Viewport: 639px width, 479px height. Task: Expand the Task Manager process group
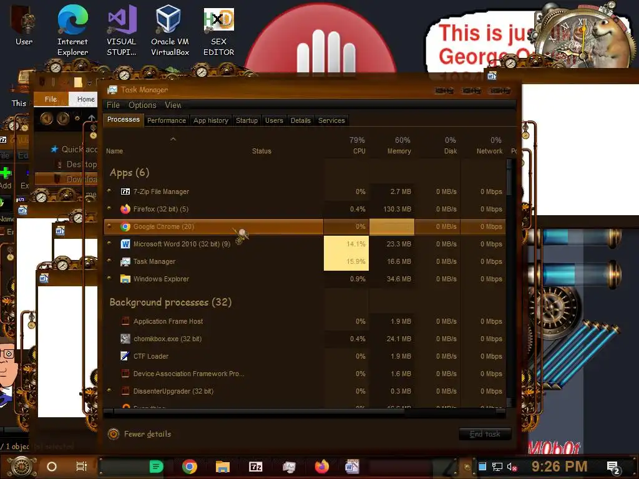[x=109, y=261]
